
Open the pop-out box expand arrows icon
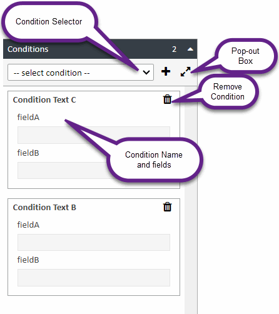pos(185,71)
